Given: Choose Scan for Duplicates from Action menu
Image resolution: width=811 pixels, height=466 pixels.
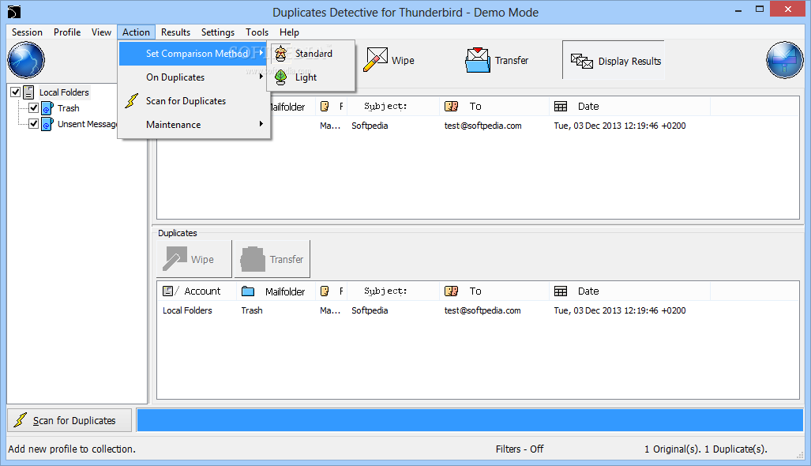Looking at the screenshot, I should pyautogui.click(x=194, y=101).
